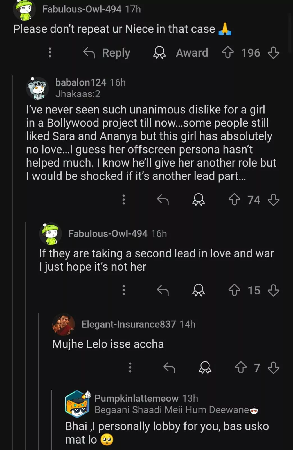Open three-dot options menu for top comment
The width and height of the screenshot is (293, 450).
click(x=50, y=53)
